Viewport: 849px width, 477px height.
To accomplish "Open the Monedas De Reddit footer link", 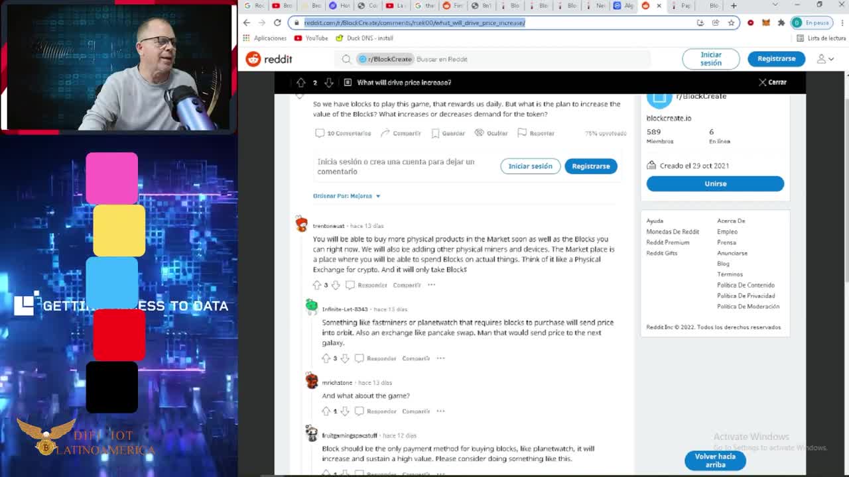I will [x=673, y=232].
